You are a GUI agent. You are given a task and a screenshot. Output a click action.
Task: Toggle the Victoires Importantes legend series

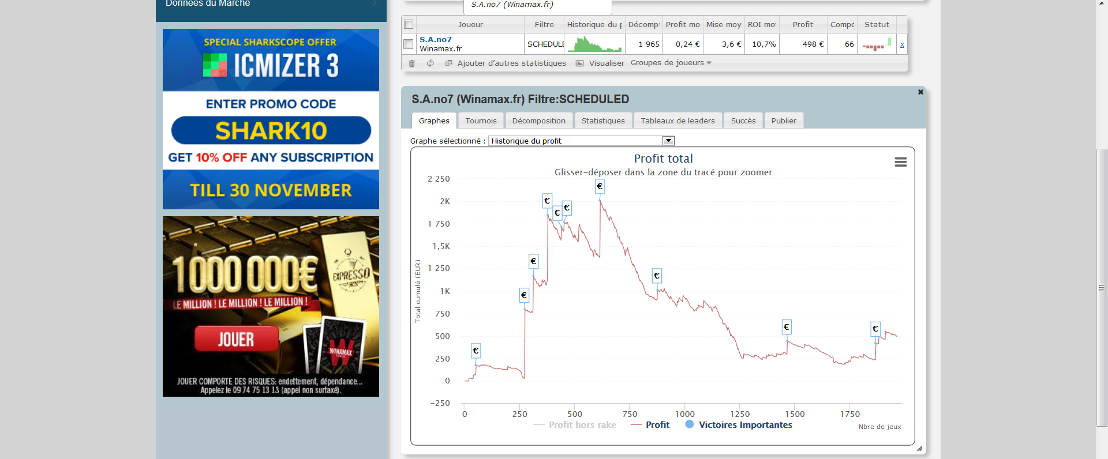tap(739, 425)
